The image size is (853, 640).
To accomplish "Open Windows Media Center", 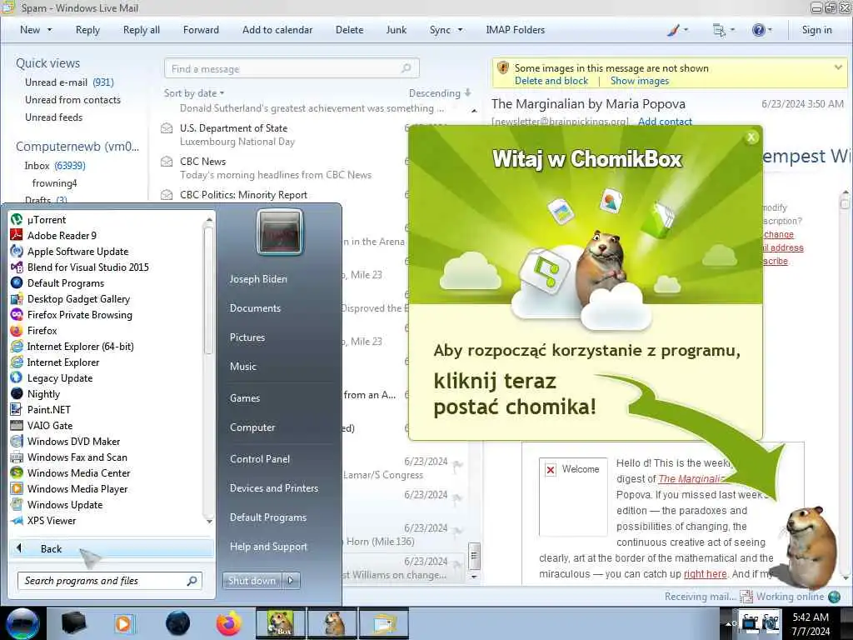I will (79, 473).
